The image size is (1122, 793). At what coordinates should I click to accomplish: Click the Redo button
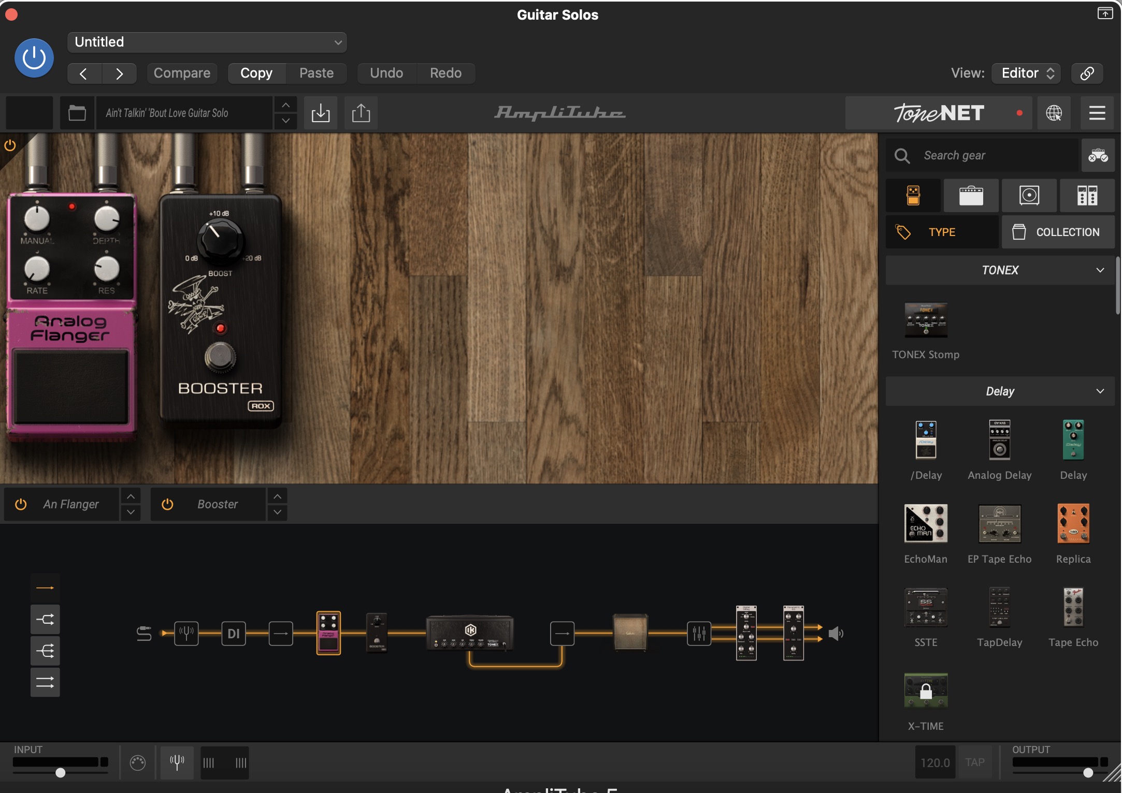445,73
